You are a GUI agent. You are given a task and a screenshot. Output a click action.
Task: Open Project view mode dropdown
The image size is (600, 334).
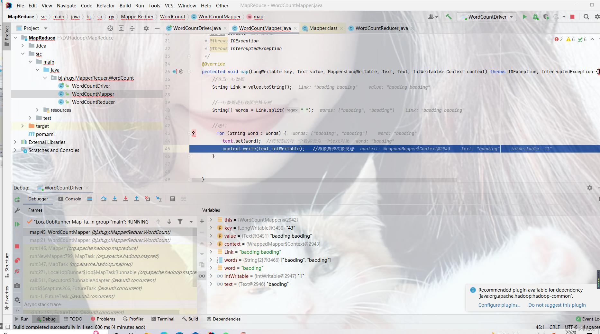pyautogui.click(x=46, y=28)
